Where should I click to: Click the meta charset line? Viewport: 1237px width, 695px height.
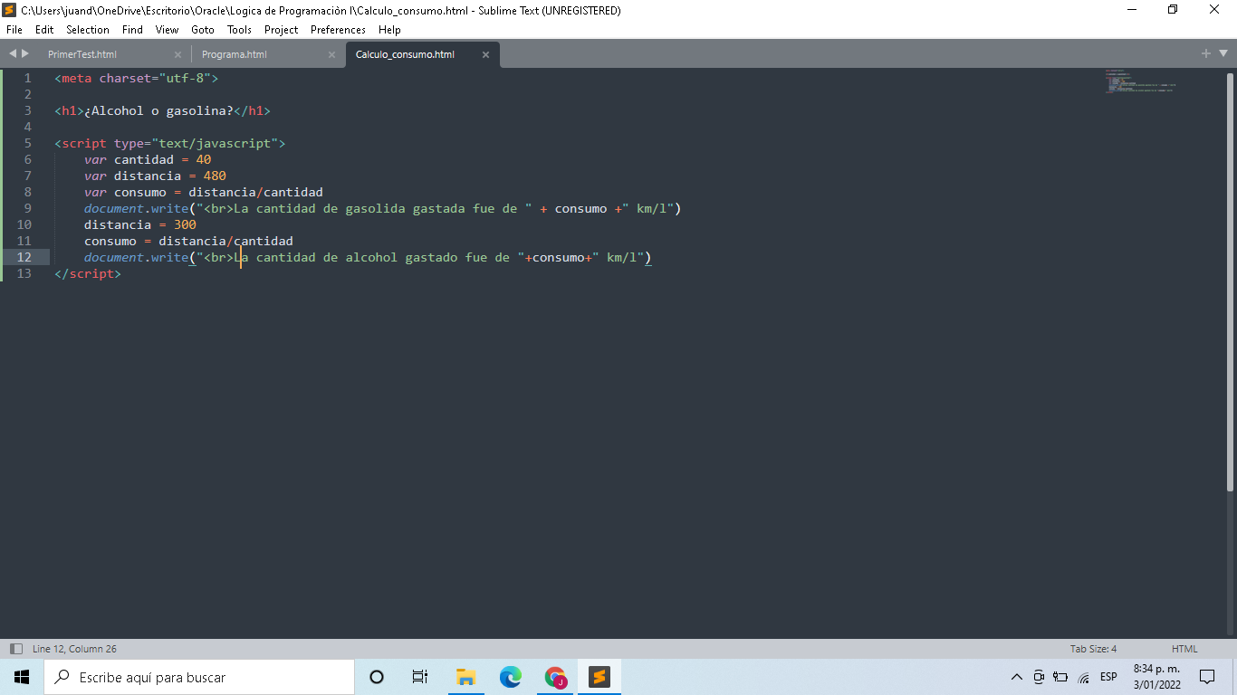pos(137,78)
